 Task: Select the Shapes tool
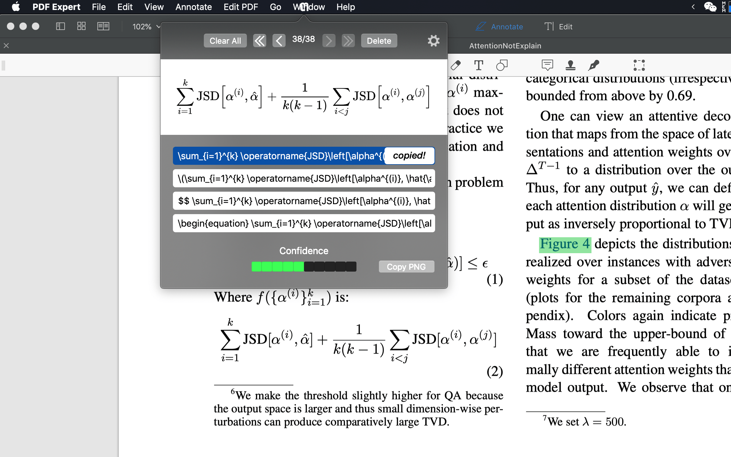(x=502, y=65)
